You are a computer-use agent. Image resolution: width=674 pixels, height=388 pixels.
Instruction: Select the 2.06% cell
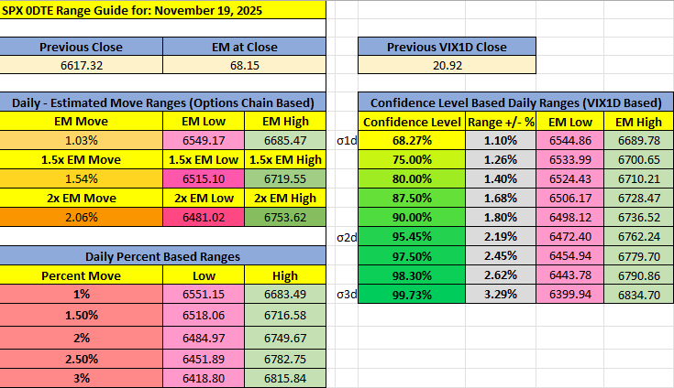coord(81,217)
